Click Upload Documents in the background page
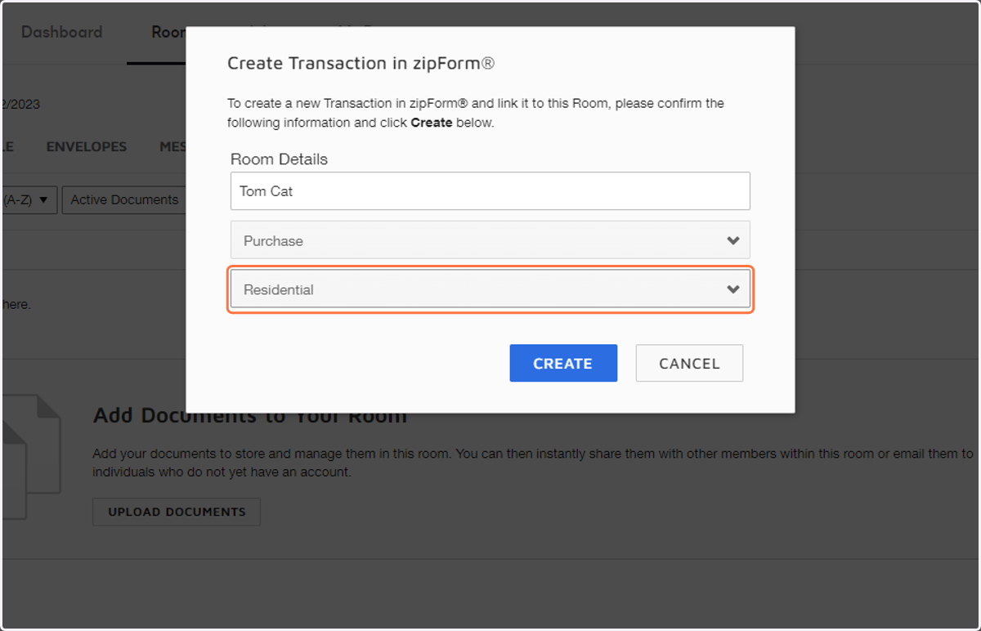 tap(177, 512)
